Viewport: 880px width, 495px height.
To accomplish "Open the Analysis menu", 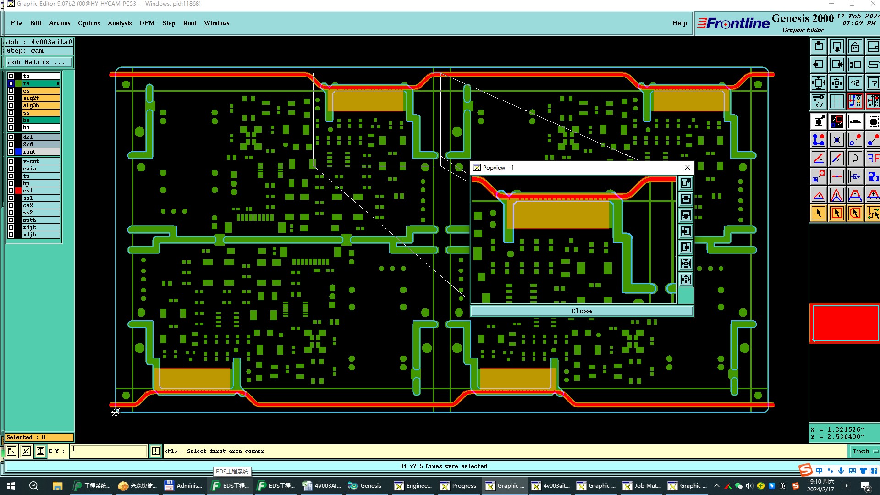I will (119, 23).
